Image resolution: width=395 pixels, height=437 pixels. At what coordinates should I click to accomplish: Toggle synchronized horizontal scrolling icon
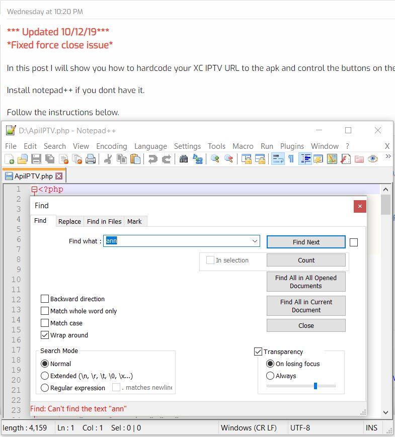point(260,159)
